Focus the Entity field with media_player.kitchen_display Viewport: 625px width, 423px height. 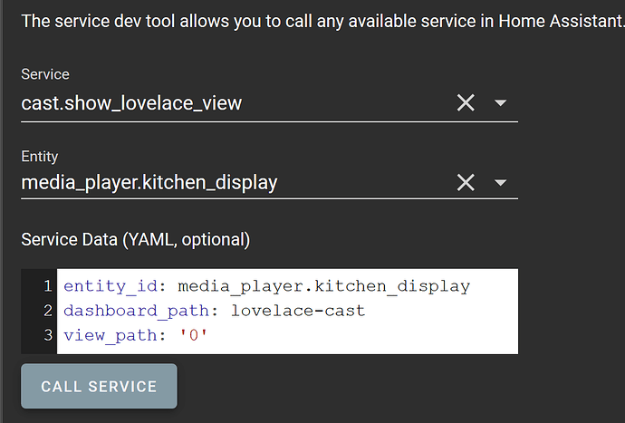(226, 183)
